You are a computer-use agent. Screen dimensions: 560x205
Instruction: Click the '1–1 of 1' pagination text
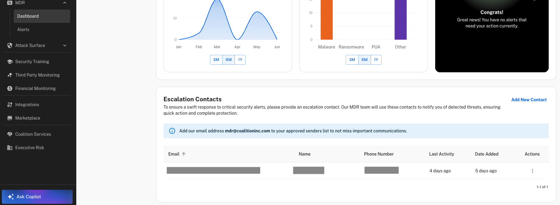pos(542,187)
